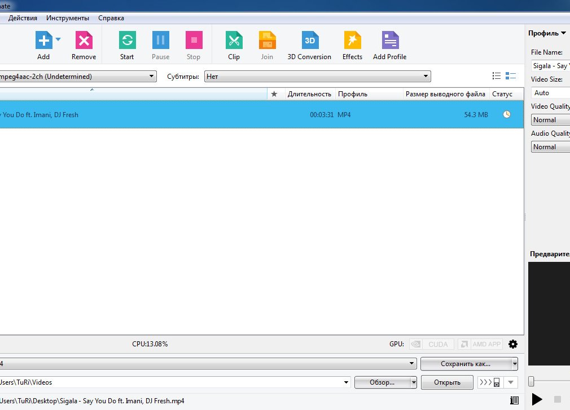Viewport: 570px width, 410px height.
Task: Click the Add file icon
Action: pyautogui.click(x=43, y=40)
